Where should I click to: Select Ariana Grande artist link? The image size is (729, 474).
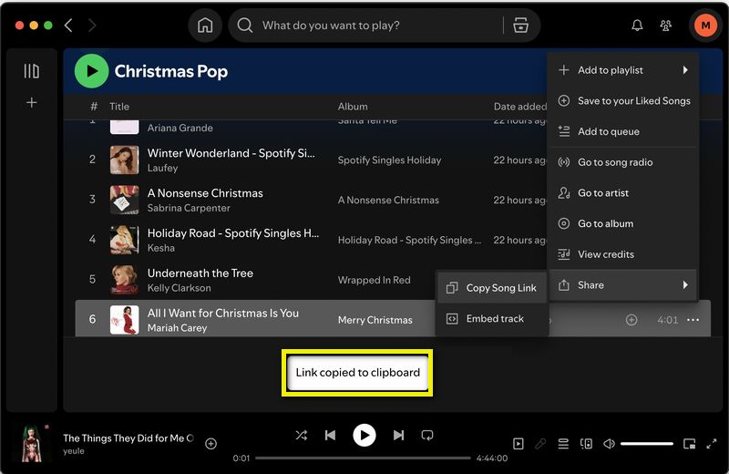tap(180, 128)
